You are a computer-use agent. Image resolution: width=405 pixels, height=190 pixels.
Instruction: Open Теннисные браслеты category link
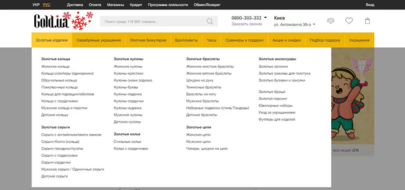click(203, 87)
